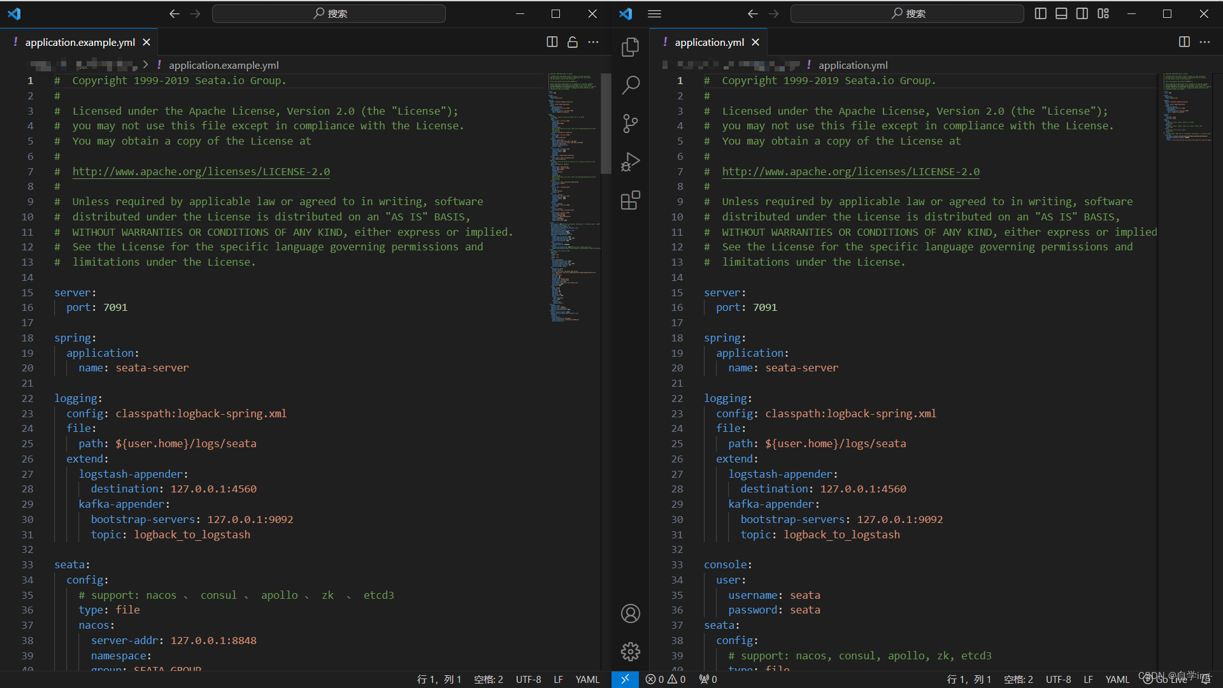The height and width of the screenshot is (688, 1223).
Task: Open Explorer in the right window's activity bar
Action: click(630, 47)
